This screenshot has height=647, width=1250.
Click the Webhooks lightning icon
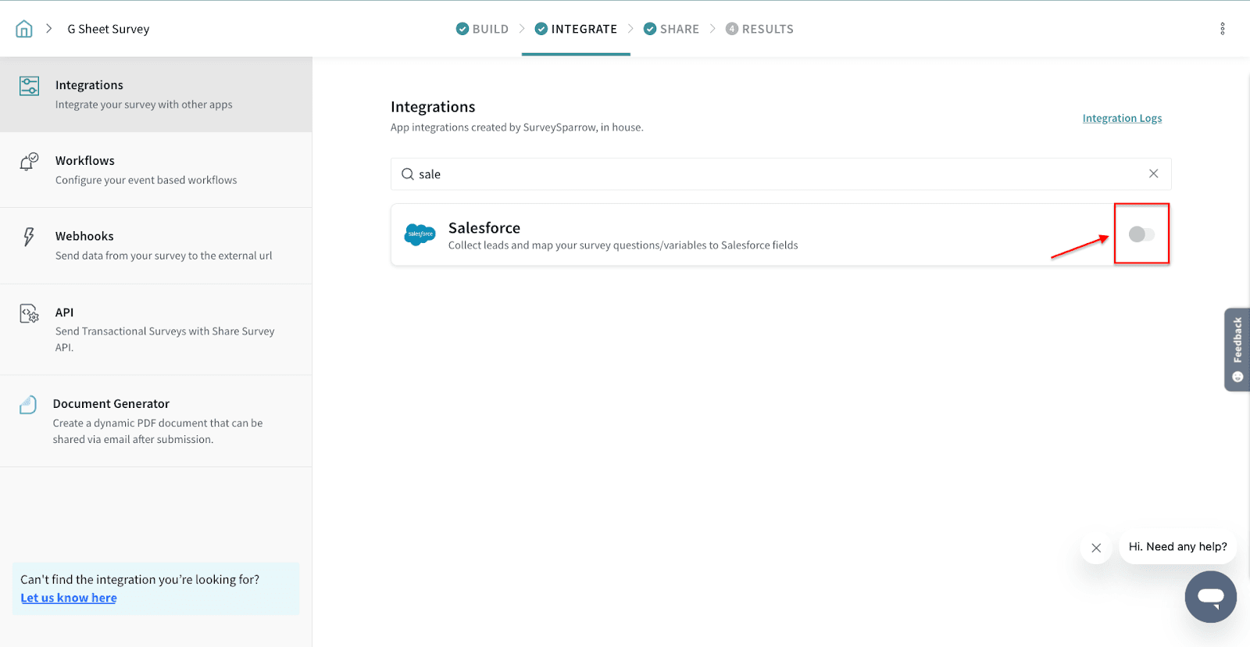coord(29,237)
